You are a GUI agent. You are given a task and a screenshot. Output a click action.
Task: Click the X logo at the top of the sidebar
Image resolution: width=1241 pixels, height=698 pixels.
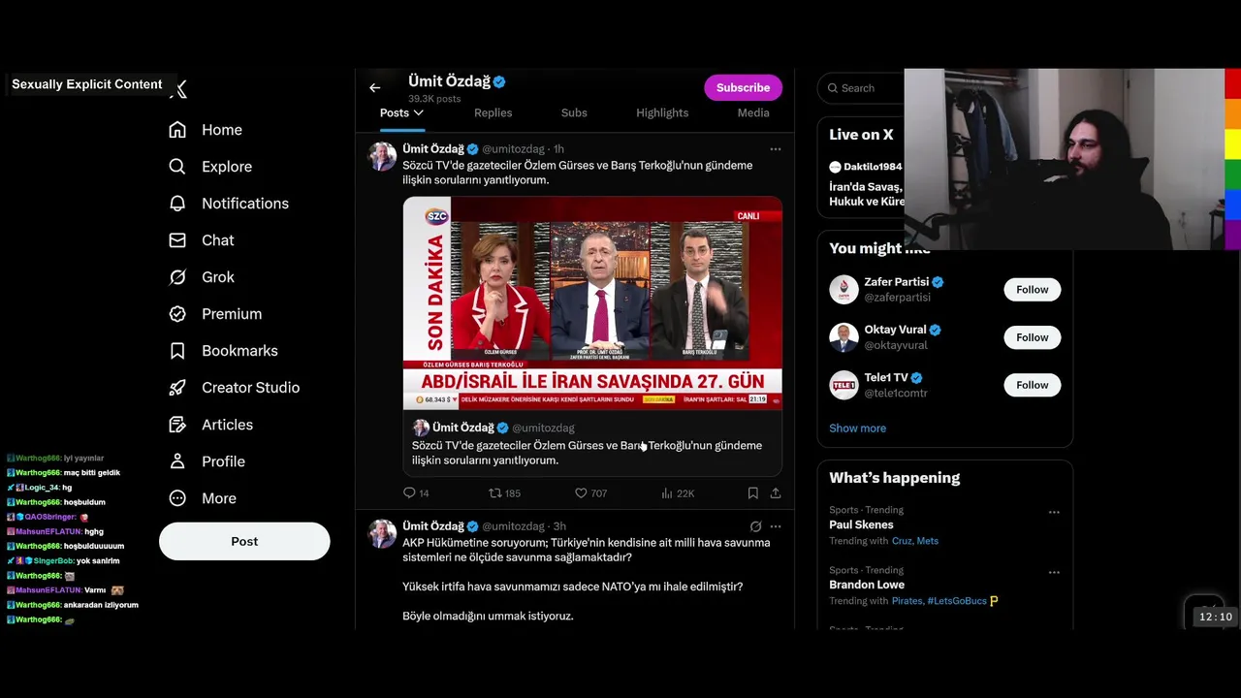pos(178,89)
